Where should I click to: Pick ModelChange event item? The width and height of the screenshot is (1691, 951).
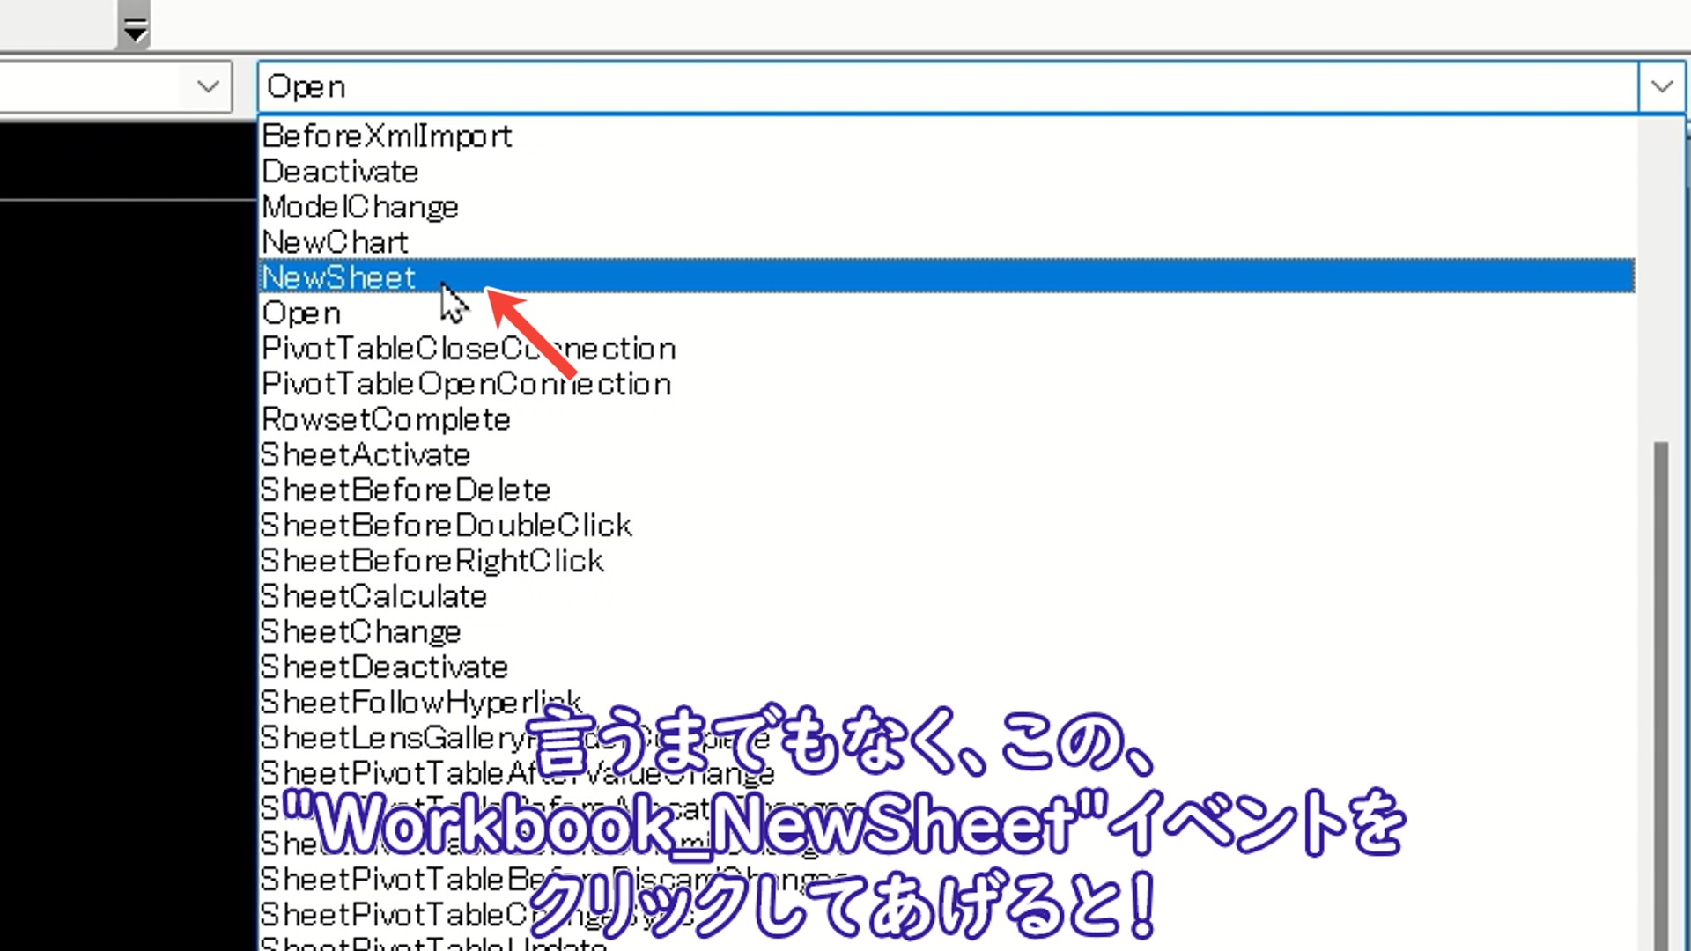pos(360,207)
